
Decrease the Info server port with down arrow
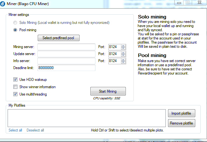(123, 62)
